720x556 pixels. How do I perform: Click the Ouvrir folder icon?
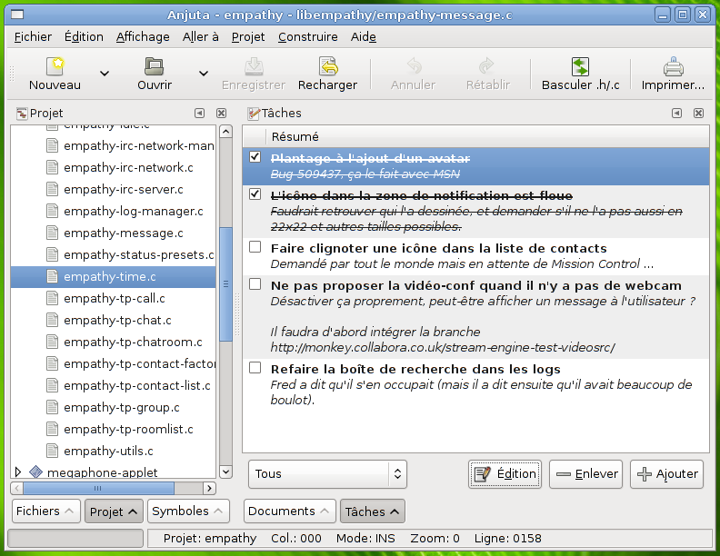pos(155,67)
